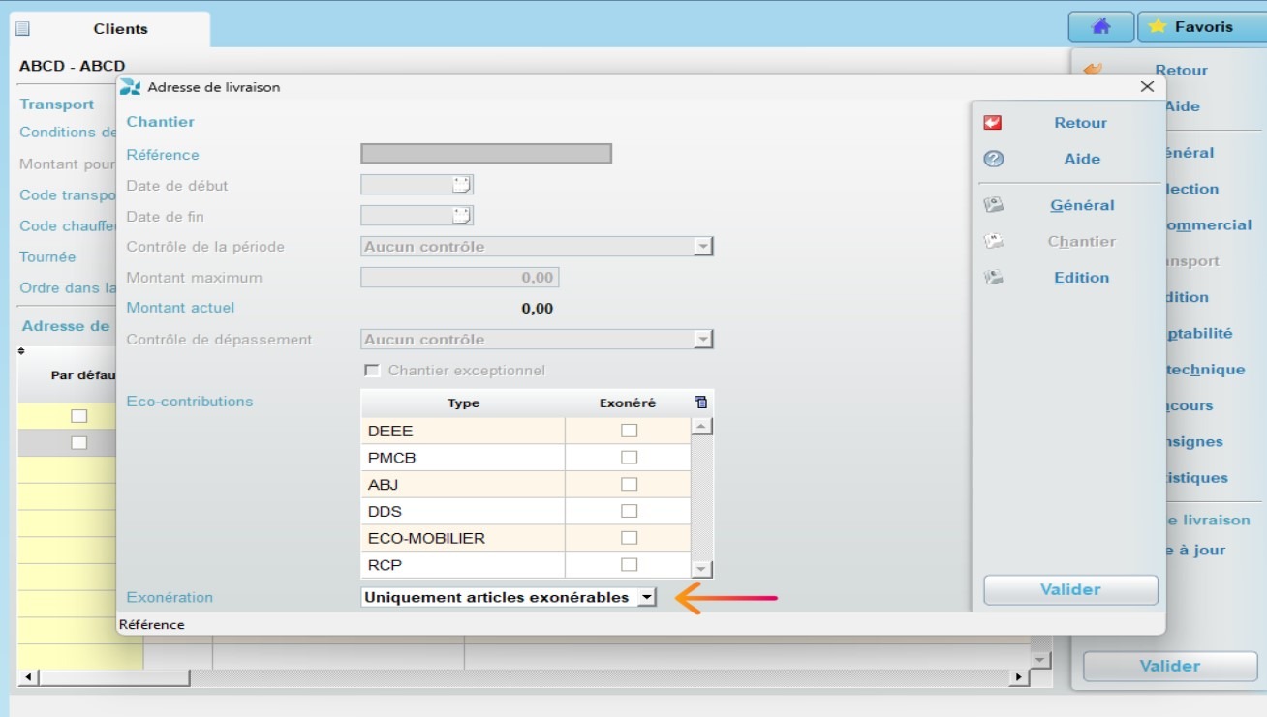Check the Exonéré checkbox for DEEE
The width and height of the screenshot is (1267, 717).
(x=627, y=430)
